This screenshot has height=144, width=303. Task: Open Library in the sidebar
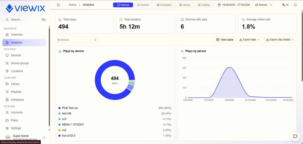point(24,84)
